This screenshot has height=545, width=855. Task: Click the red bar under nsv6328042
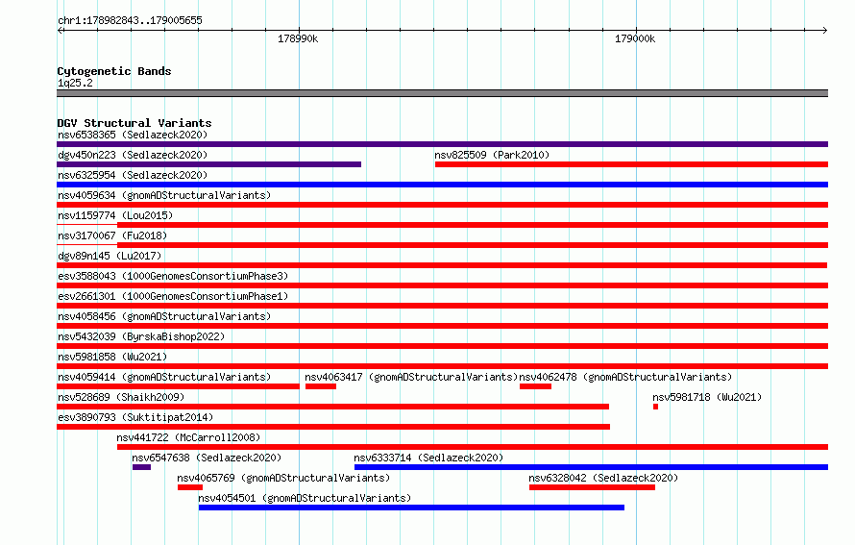(x=592, y=487)
